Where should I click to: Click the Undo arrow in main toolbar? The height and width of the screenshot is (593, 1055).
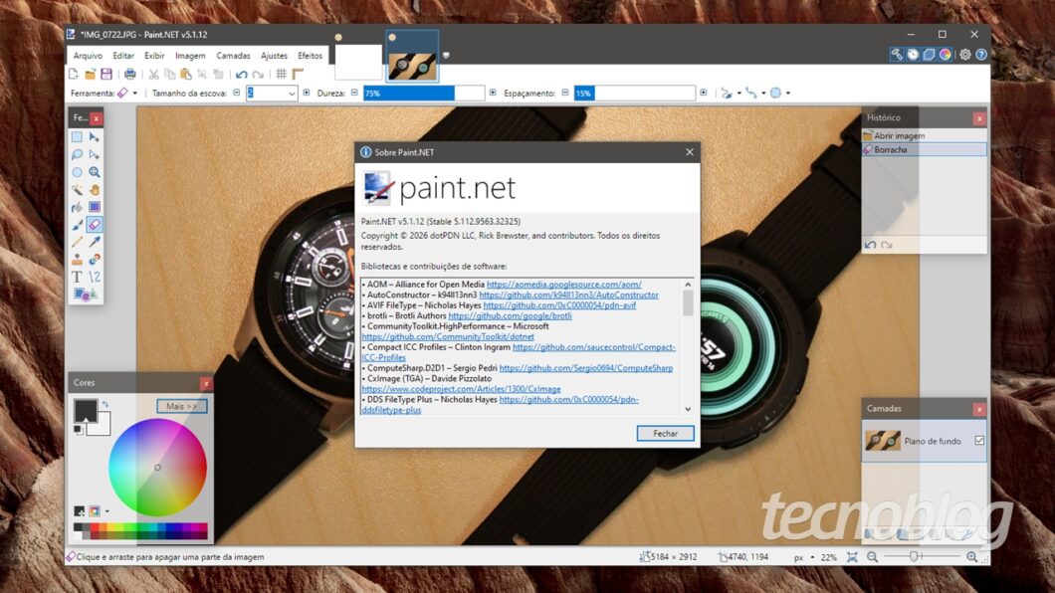click(x=242, y=74)
